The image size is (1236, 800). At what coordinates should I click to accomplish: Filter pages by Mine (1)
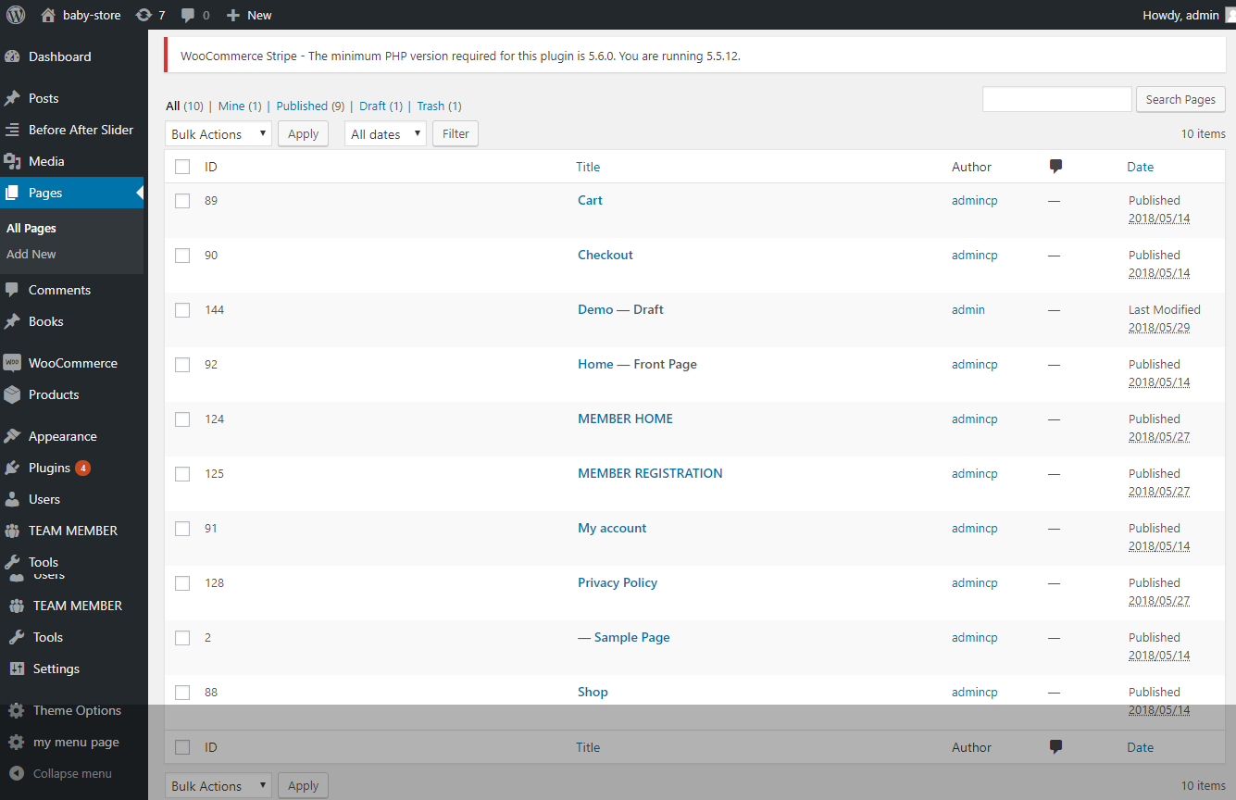[240, 106]
